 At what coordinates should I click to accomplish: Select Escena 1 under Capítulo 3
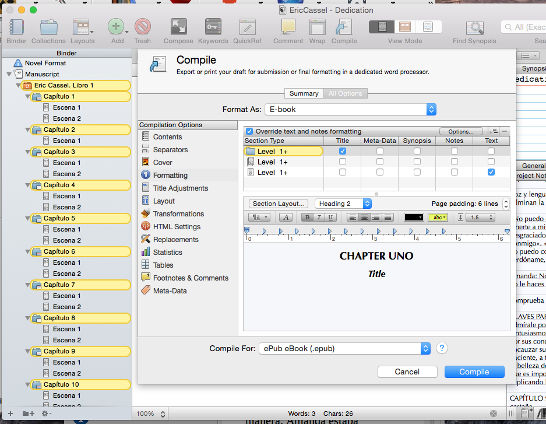coord(66,163)
